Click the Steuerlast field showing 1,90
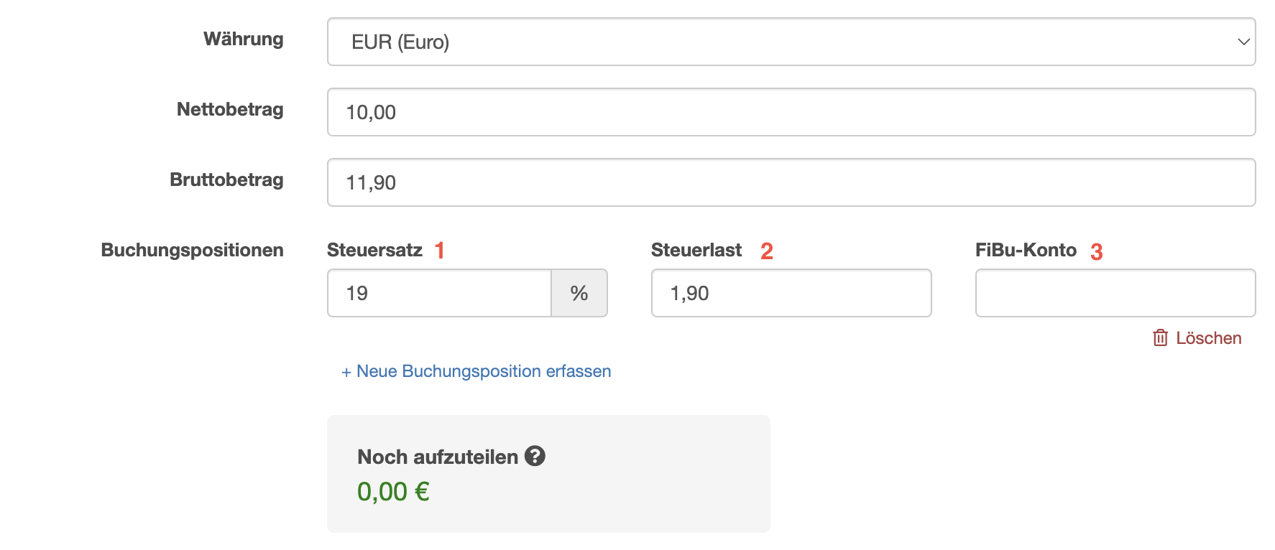 [x=791, y=293]
